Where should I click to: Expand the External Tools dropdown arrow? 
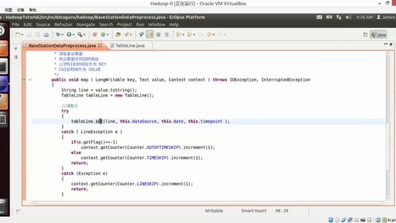pyautogui.click(x=84, y=35)
